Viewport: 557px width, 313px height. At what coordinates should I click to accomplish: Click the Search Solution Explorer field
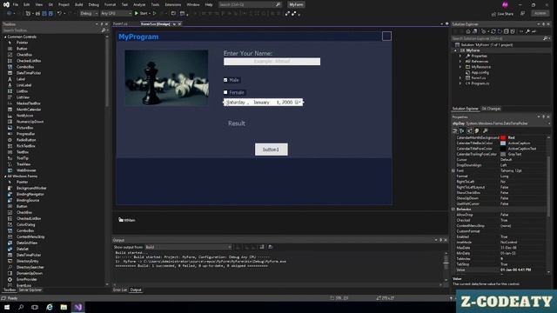497,38
